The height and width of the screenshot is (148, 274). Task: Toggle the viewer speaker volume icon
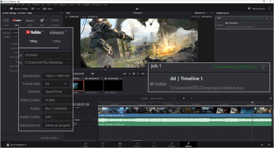(x=92, y=74)
